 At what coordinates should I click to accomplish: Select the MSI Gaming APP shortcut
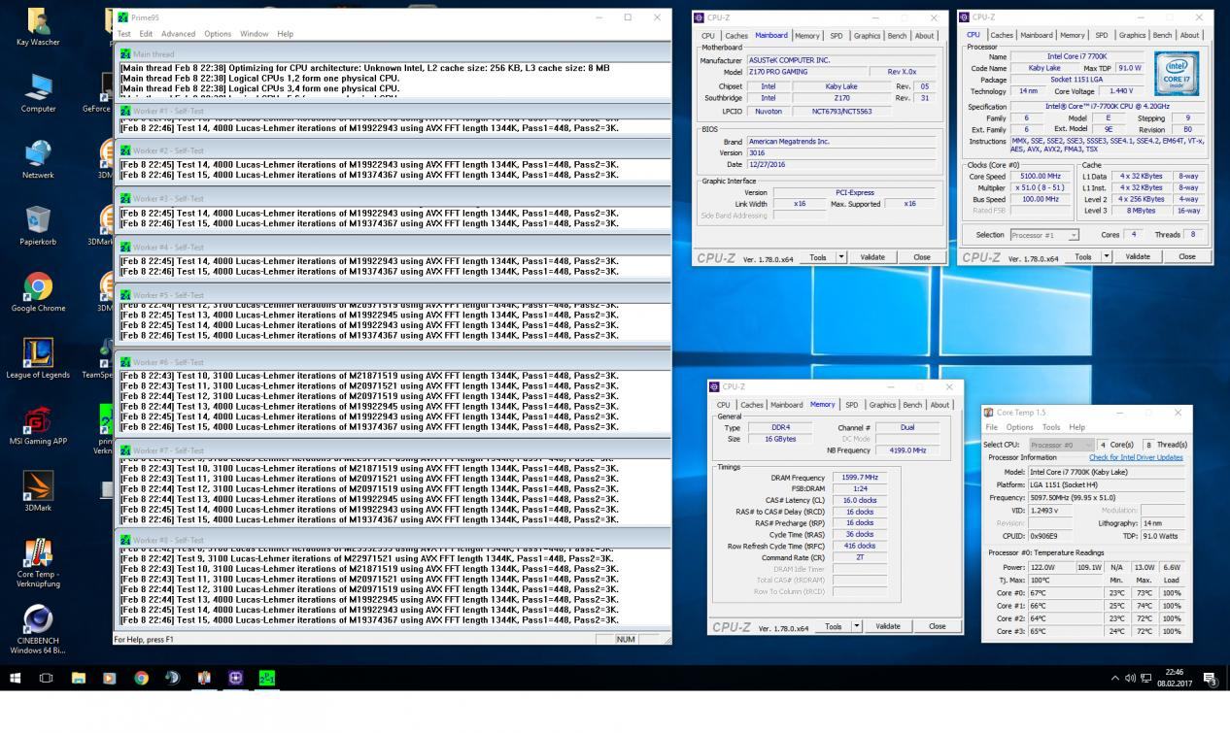(x=38, y=426)
